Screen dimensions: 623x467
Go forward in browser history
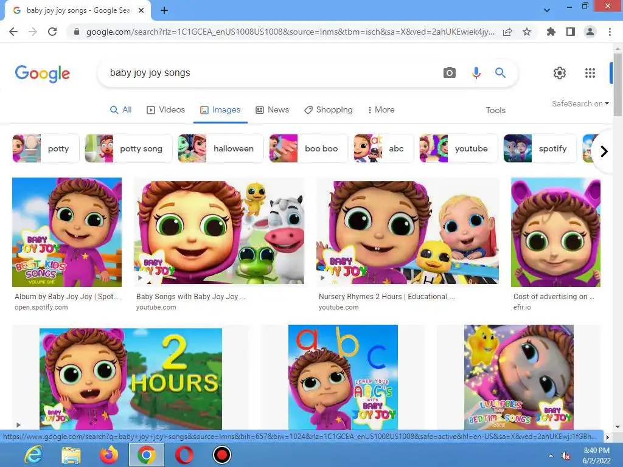click(33, 32)
